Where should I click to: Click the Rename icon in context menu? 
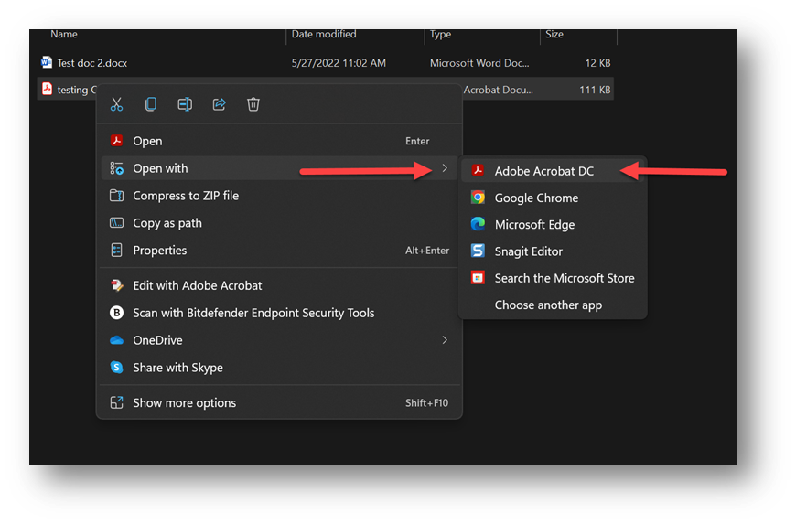185,104
